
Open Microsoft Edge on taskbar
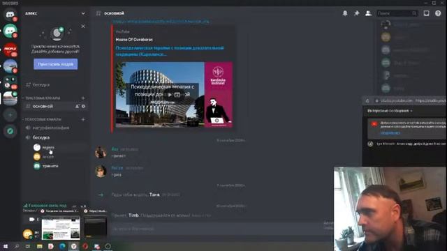[x=62, y=246]
